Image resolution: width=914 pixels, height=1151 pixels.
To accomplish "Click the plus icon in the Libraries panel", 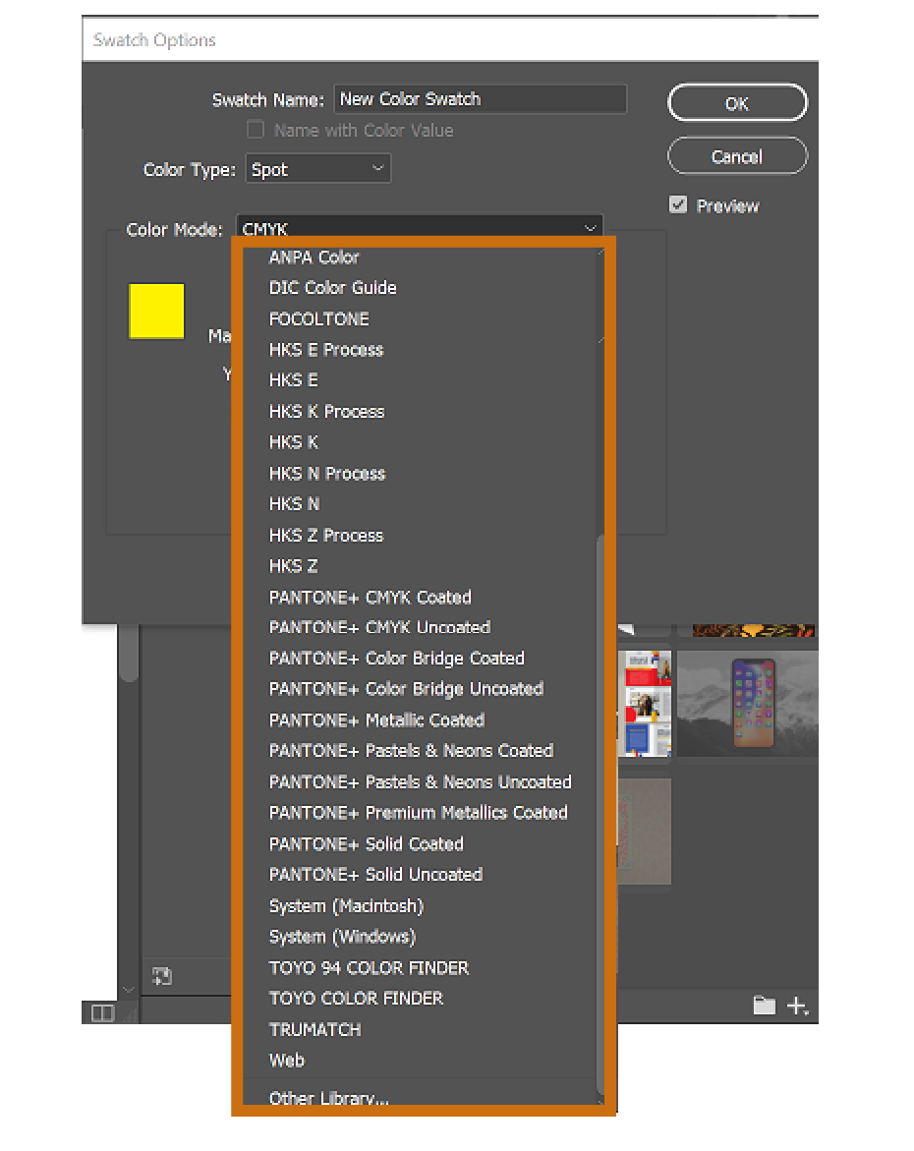I will pos(796,1006).
